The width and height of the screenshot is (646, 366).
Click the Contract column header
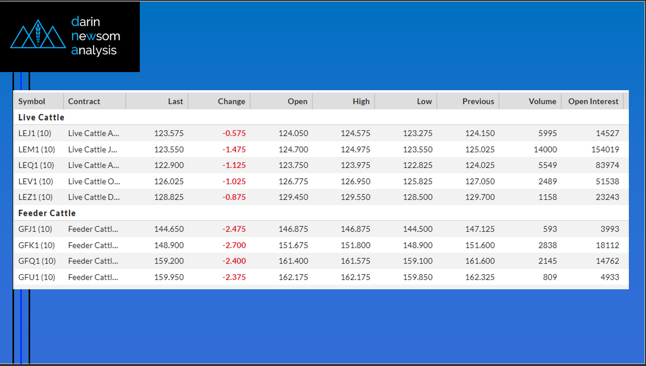pos(84,102)
